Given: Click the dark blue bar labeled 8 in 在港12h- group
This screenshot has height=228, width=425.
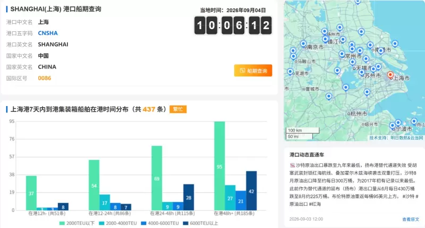Looking at the screenshot, I should coord(63,207).
